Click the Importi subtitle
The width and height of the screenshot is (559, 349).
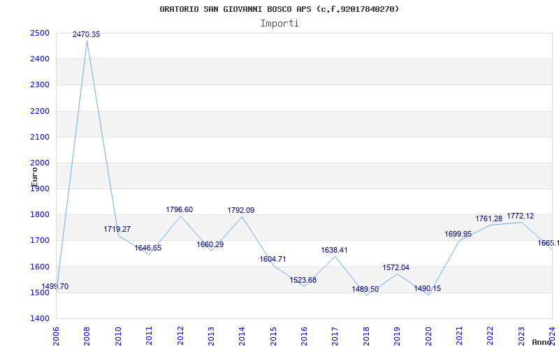pyautogui.click(x=279, y=24)
